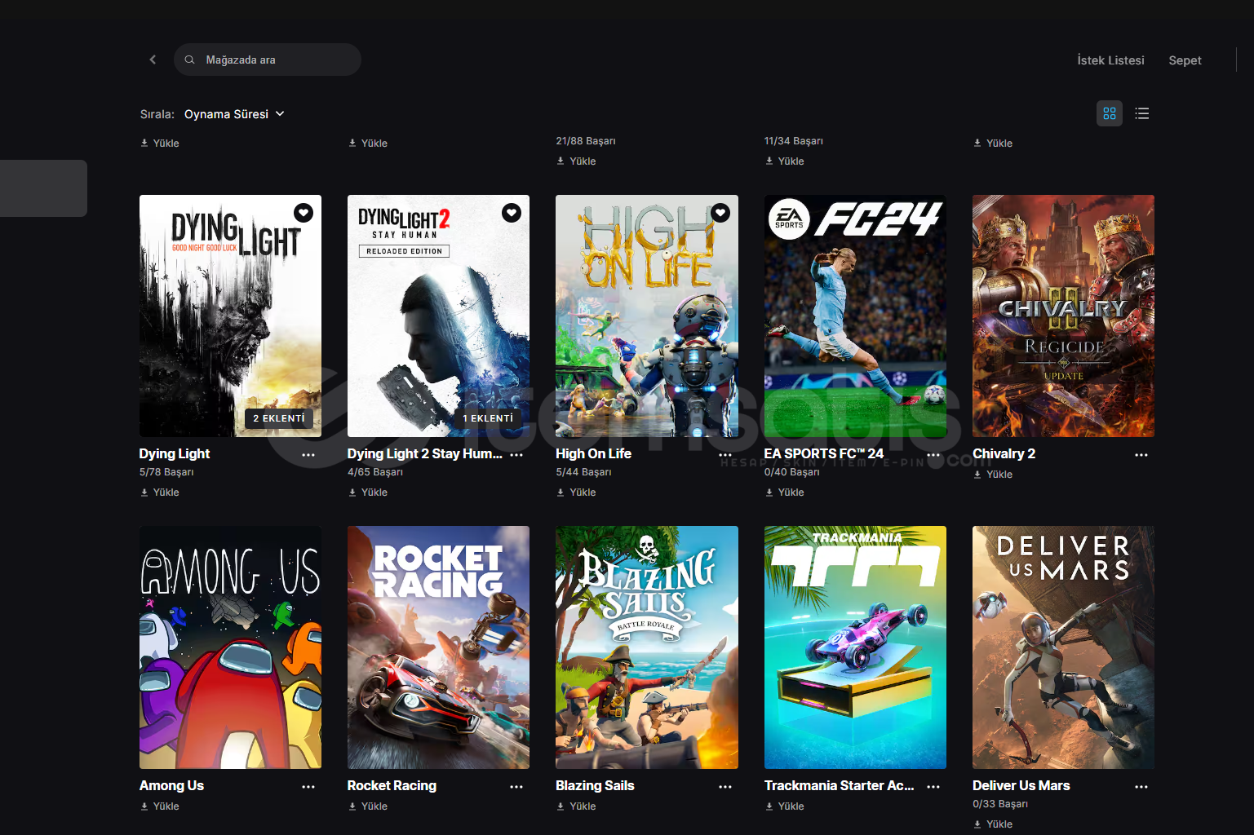Open Deliver Us Mars cover art
Image resolution: width=1254 pixels, height=835 pixels.
tap(1063, 647)
